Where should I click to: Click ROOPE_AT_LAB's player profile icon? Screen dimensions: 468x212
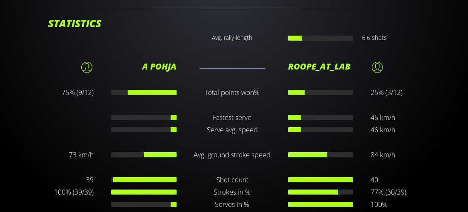coord(377,67)
